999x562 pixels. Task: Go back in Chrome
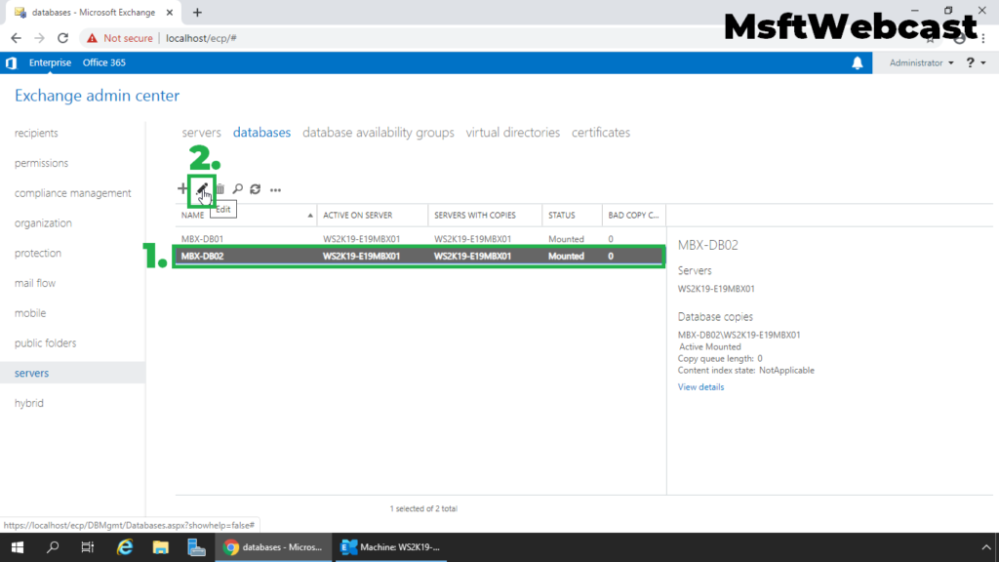pos(16,38)
